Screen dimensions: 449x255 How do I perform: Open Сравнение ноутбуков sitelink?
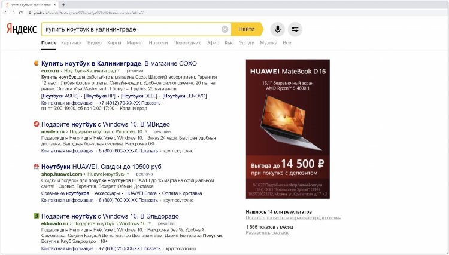tap(65, 193)
